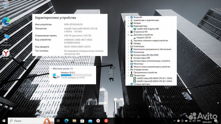This screenshot has height=124, width=221.
Task: Open the Windows Start menu
Action: [x=4, y=121]
